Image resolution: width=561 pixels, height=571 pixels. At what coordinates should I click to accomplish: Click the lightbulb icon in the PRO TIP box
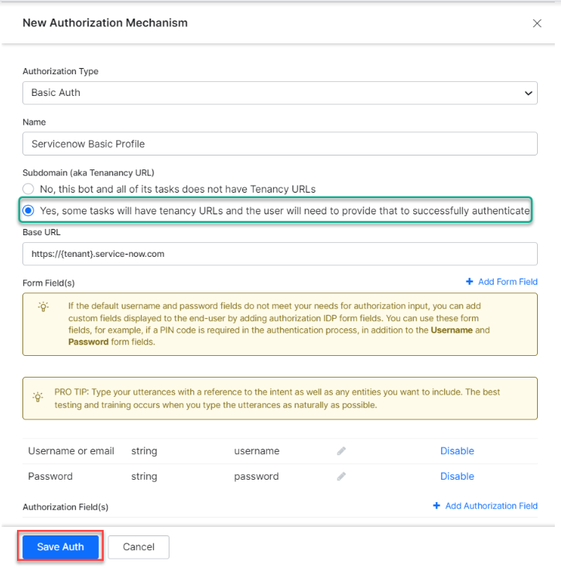tap(38, 396)
